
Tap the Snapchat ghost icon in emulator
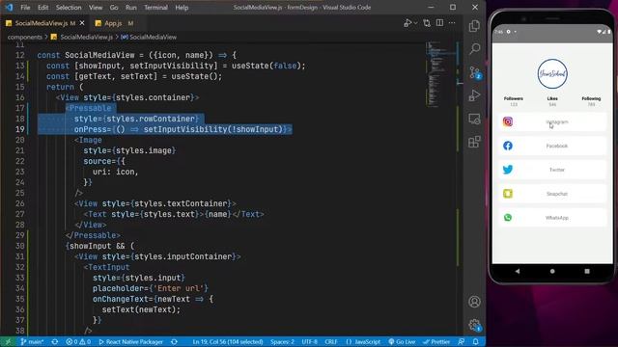(x=508, y=194)
